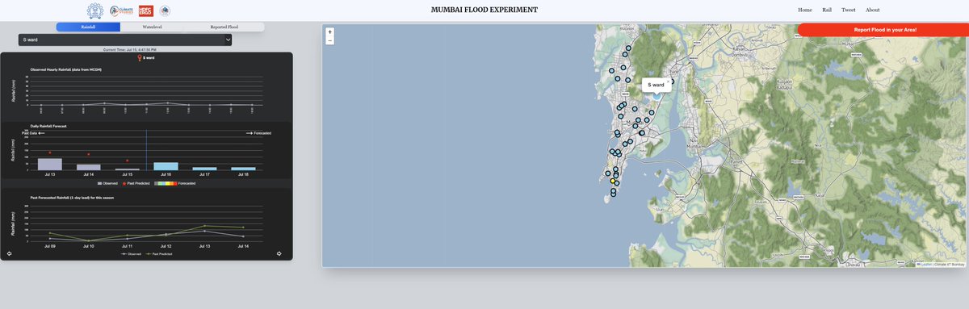
Task: Click the Jul 18 forecasted rainfall bar
Action: [243, 169]
